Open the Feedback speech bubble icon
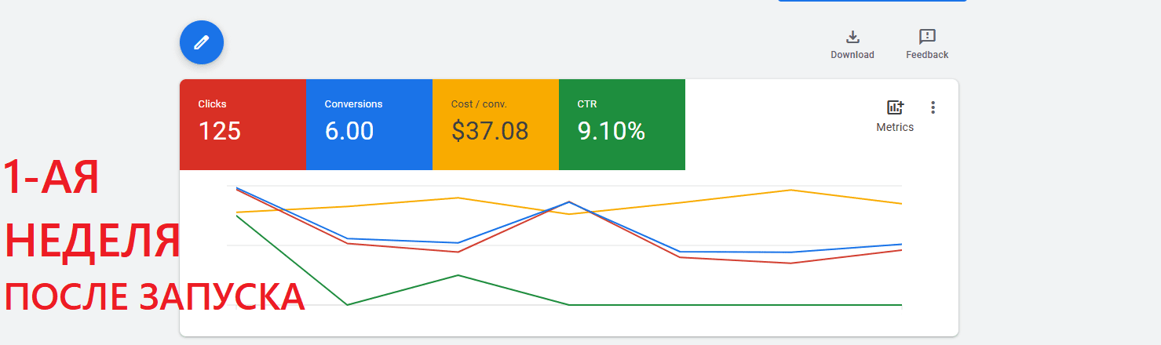 (x=927, y=37)
